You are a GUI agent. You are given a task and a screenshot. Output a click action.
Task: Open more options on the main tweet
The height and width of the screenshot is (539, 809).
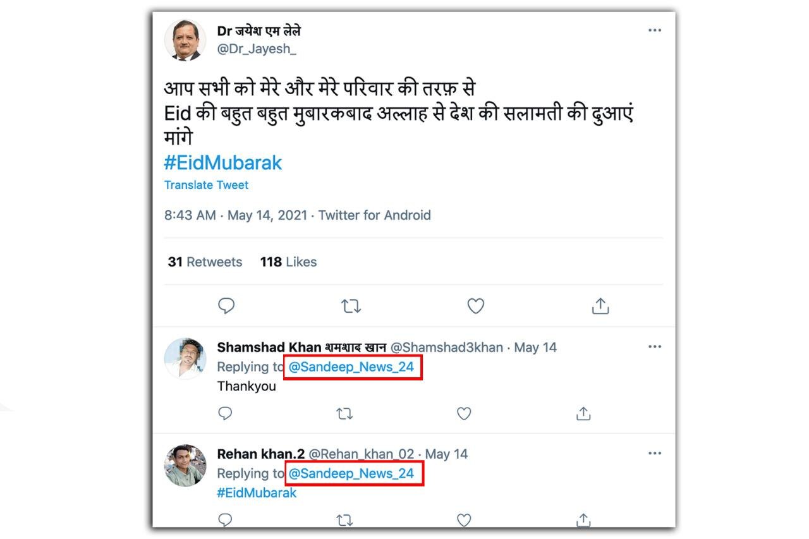click(655, 30)
